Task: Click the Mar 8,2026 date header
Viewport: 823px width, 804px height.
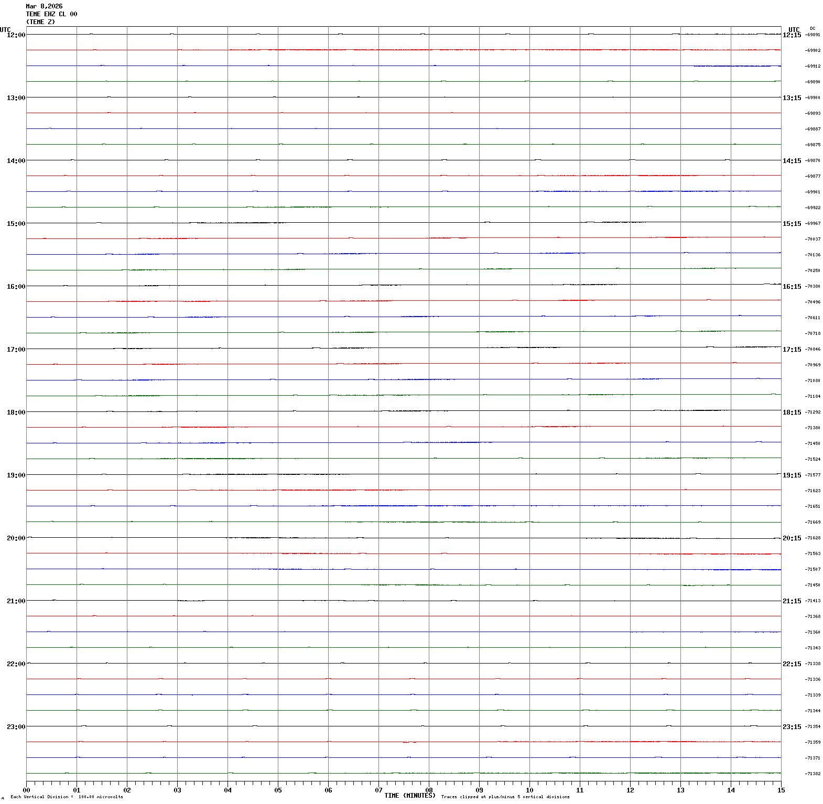Action: coord(44,6)
